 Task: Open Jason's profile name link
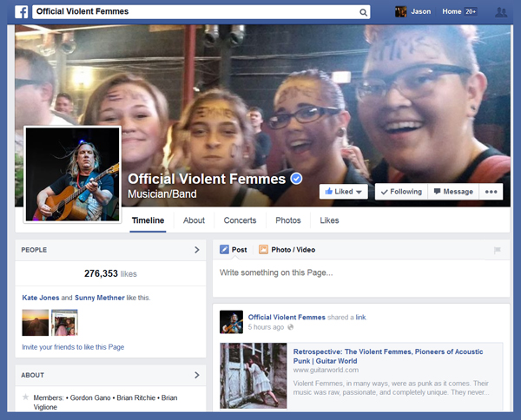pyautogui.click(x=421, y=11)
